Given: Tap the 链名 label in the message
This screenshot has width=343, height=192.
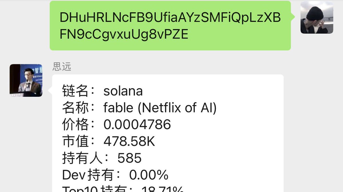Looking at the screenshot, I should 75,91.
